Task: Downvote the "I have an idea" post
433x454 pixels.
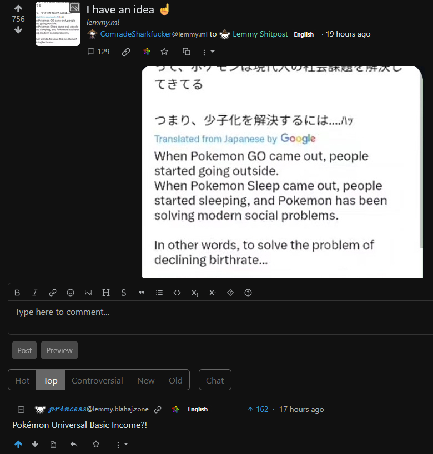Action: pos(18,30)
